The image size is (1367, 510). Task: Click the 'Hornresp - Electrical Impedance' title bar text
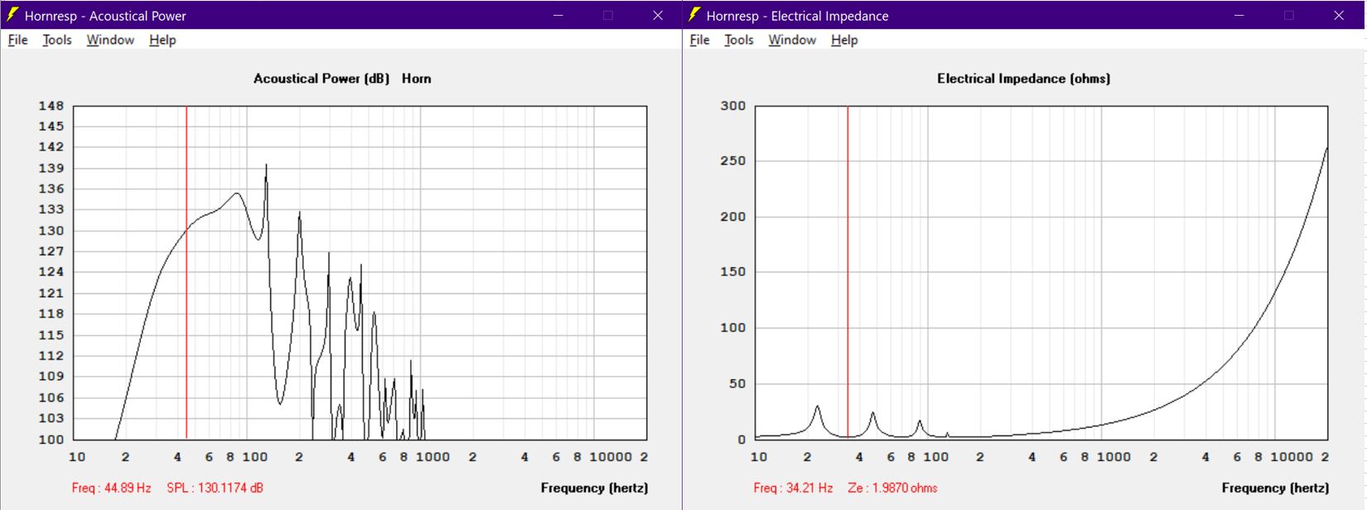(797, 16)
